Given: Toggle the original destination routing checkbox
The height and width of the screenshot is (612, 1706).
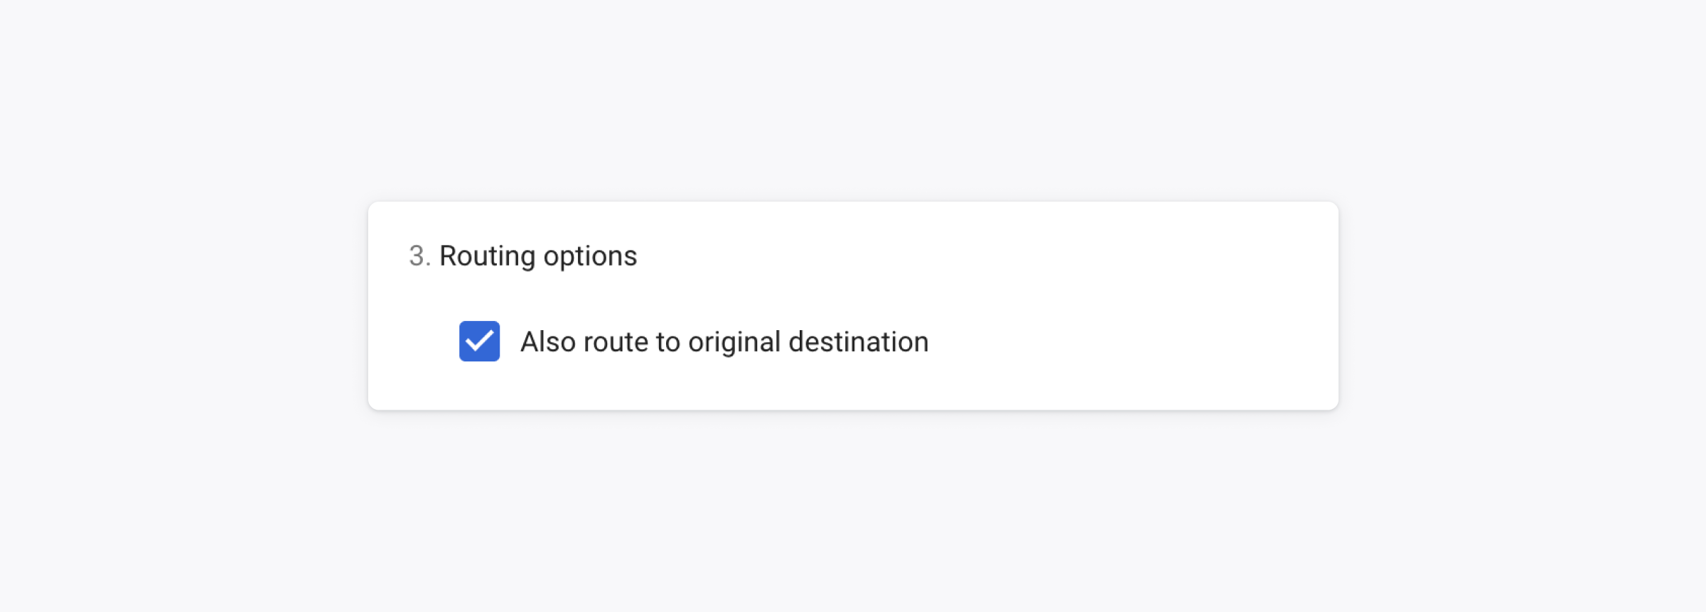Looking at the screenshot, I should click(x=479, y=341).
